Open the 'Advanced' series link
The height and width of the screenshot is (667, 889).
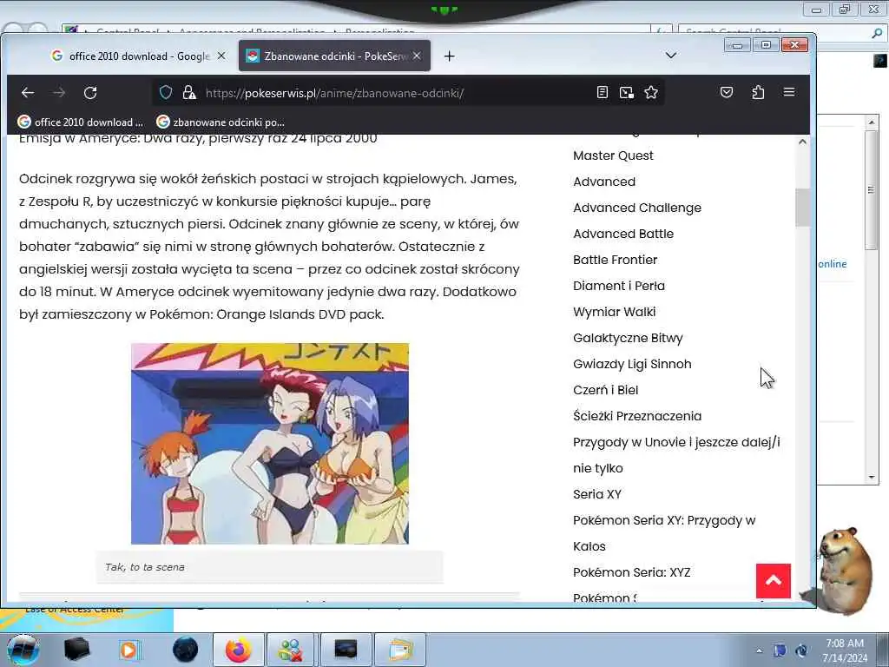tap(604, 182)
